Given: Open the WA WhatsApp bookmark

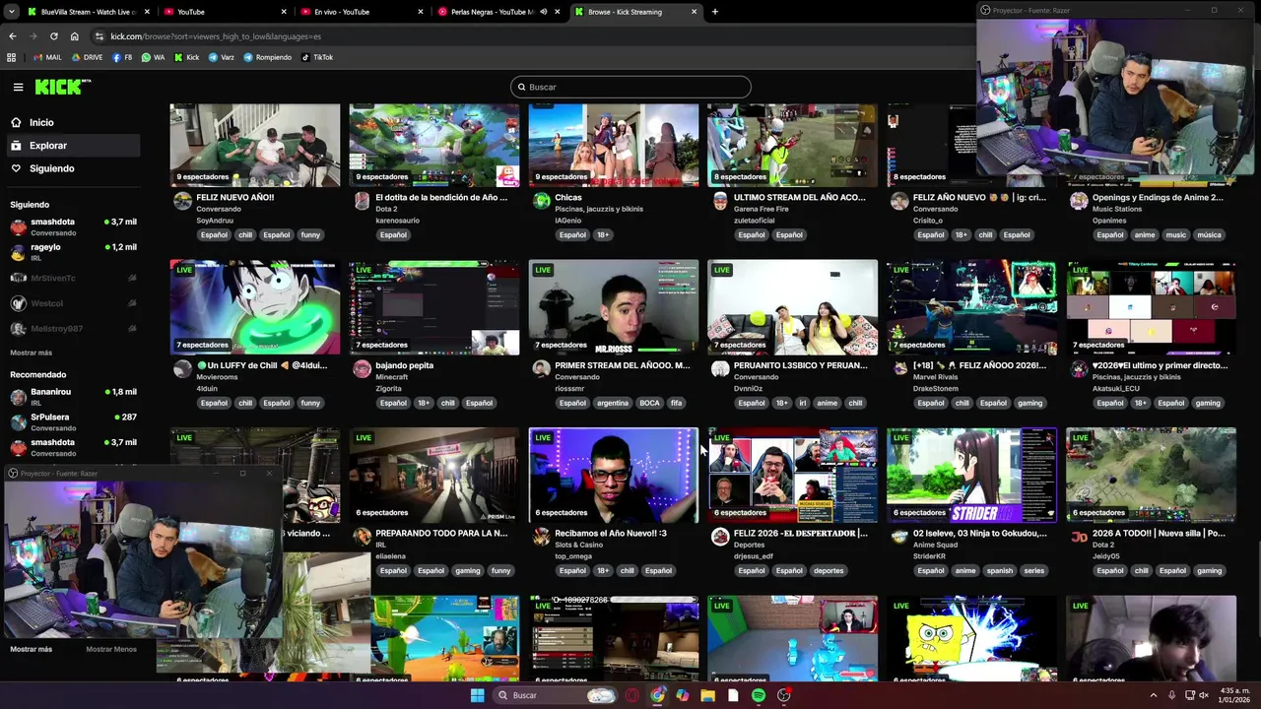Looking at the screenshot, I should (x=153, y=57).
